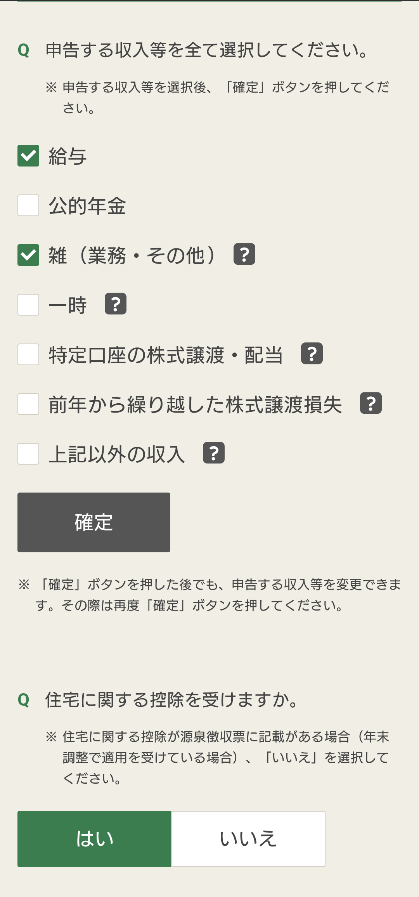Choose はい for housing deduction
Screen dimensions: 419x897
(94, 839)
